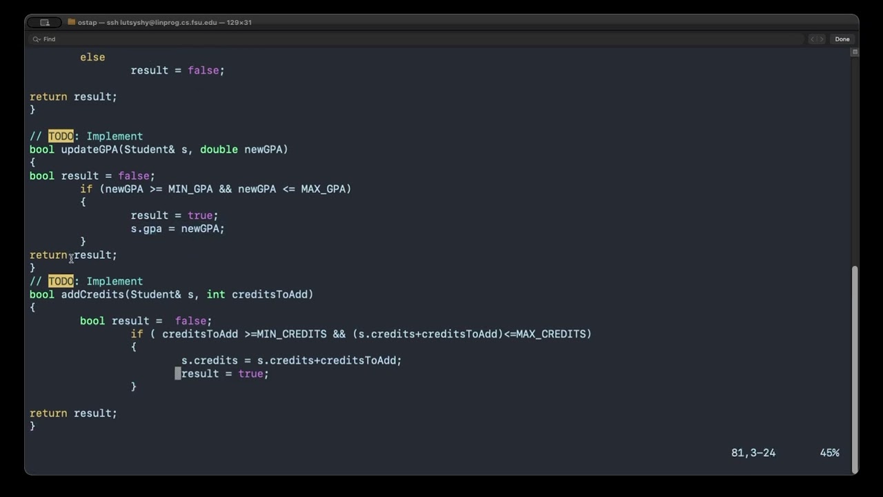Click the window controls in title bar
Viewport: 883px width, 497px height.
tap(45, 22)
